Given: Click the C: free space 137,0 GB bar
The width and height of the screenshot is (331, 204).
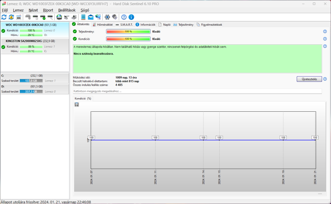Looking at the screenshot, I should pyautogui.click(x=31, y=81).
